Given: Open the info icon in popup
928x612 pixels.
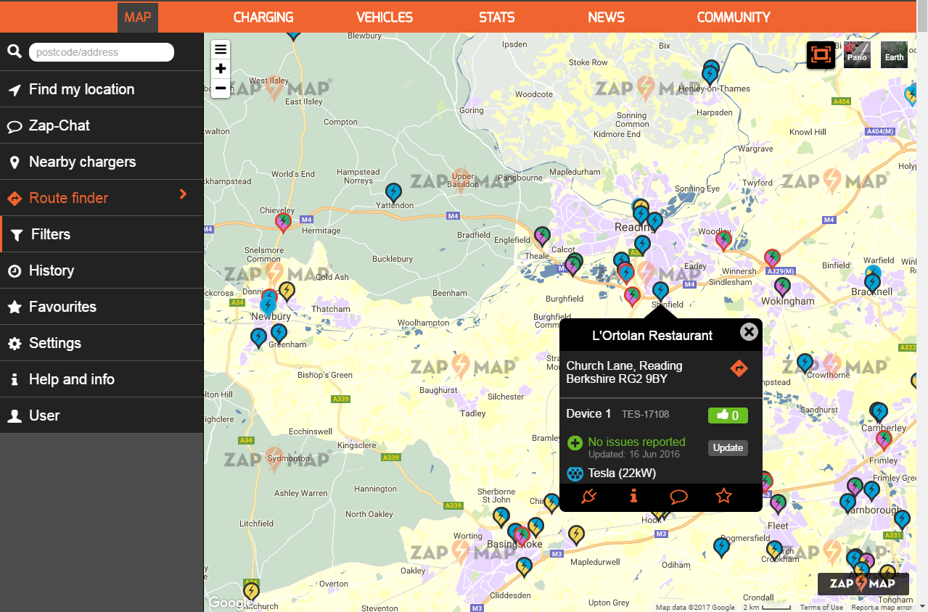Looking at the screenshot, I should click(633, 497).
